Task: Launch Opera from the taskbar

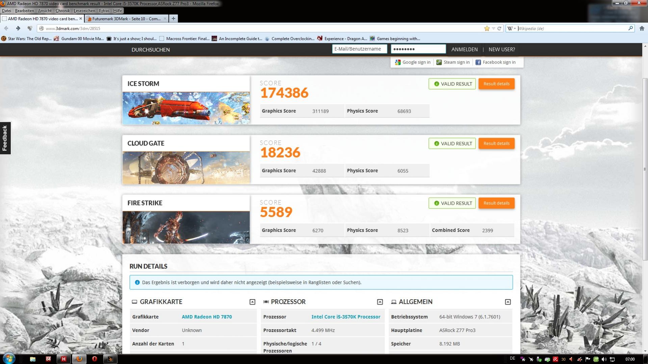Action: click(x=95, y=359)
